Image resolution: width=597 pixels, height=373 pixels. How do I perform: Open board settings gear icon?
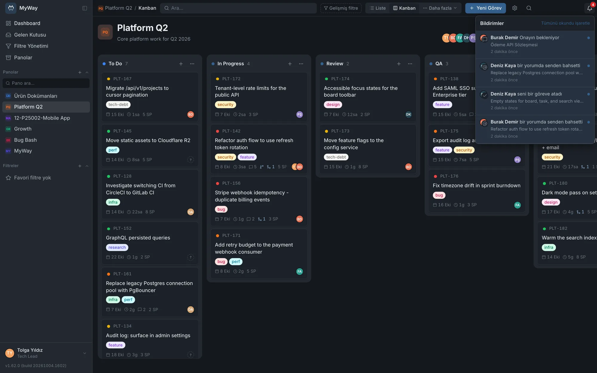point(515,8)
